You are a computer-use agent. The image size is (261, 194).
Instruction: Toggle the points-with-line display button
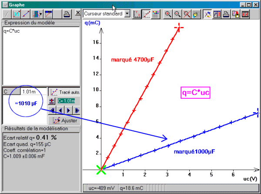147,13
